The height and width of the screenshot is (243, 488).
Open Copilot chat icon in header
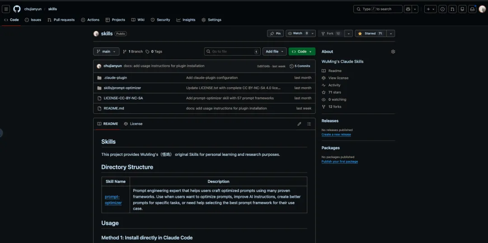click(408, 9)
